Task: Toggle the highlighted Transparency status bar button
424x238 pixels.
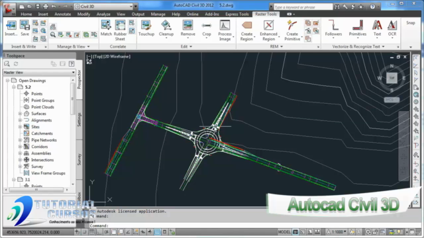Action: coord(158,232)
